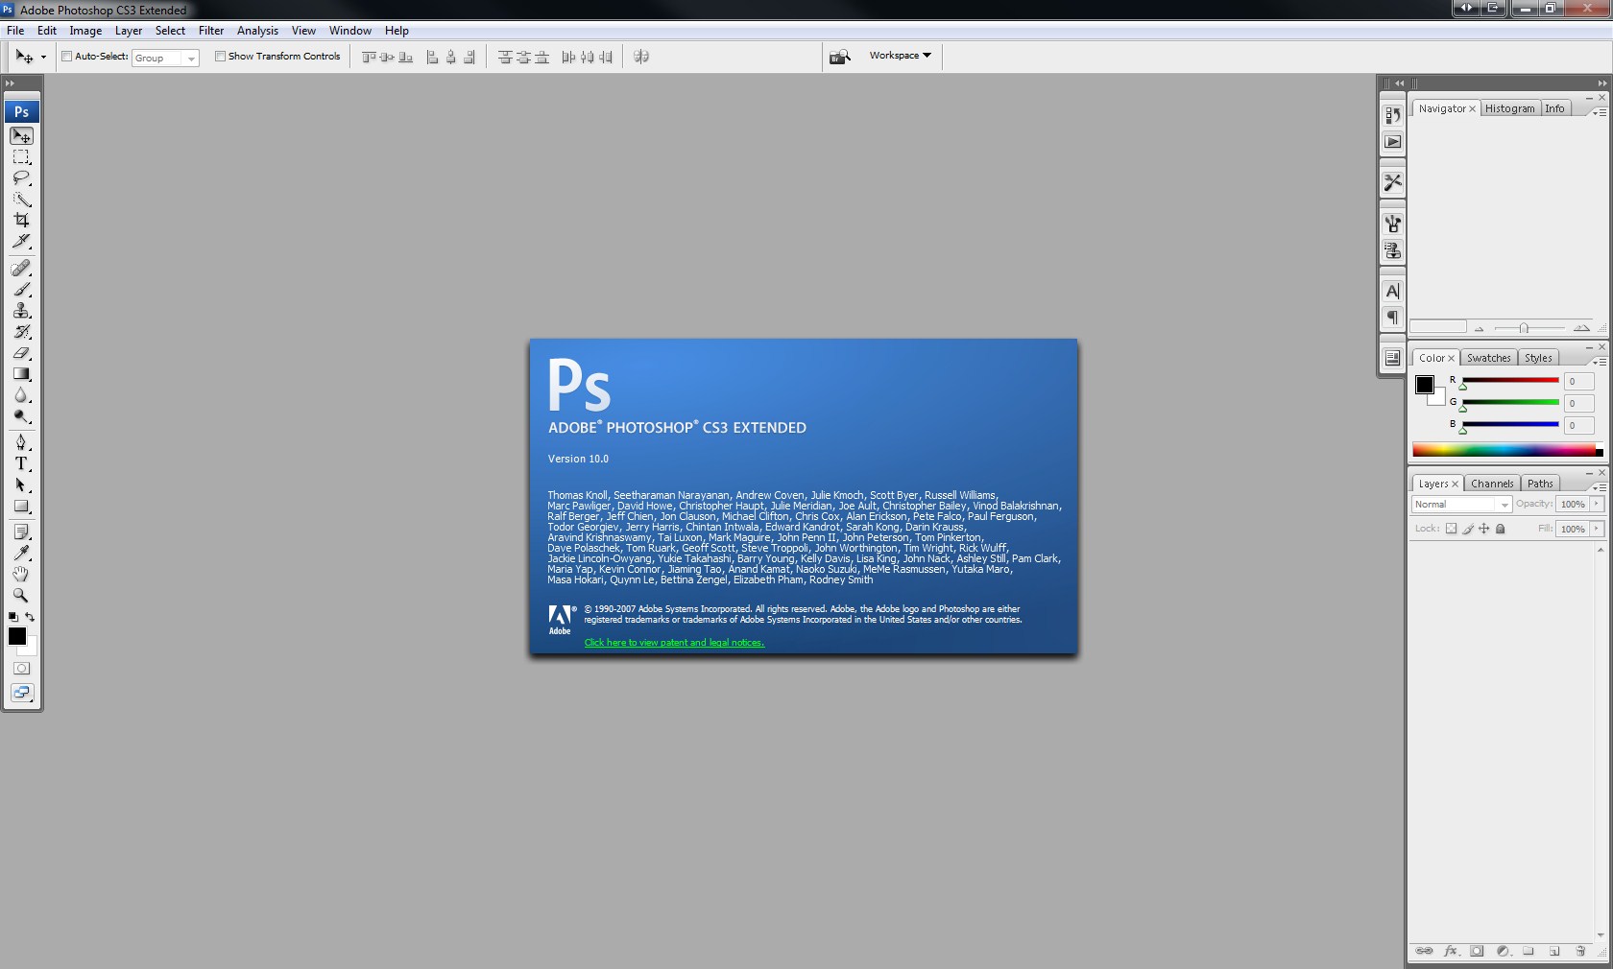Select the Hand tool

21,574
